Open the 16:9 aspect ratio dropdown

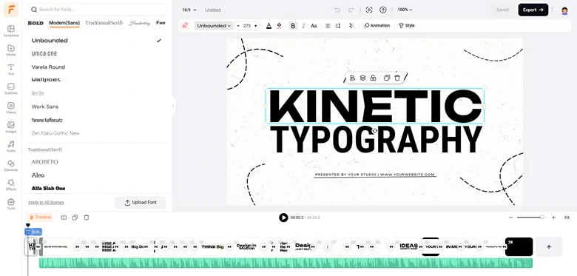tap(189, 10)
